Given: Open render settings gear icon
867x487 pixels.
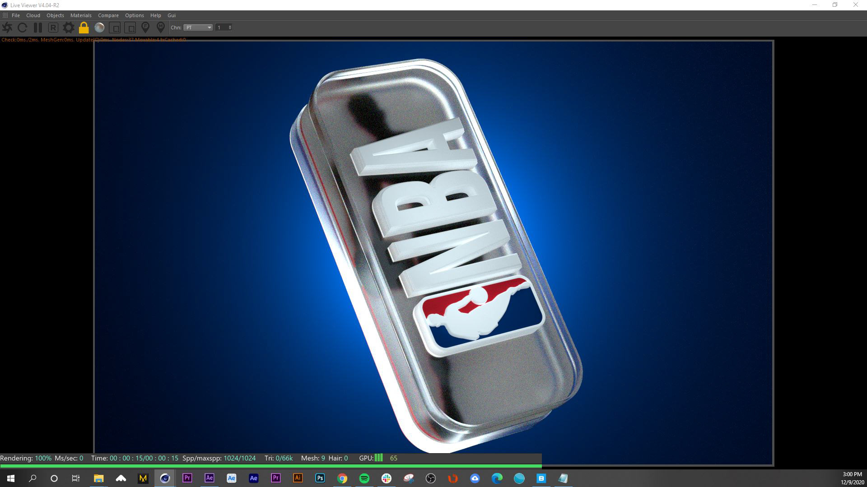Looking at the screenshot, I should (x=69, y=28).
